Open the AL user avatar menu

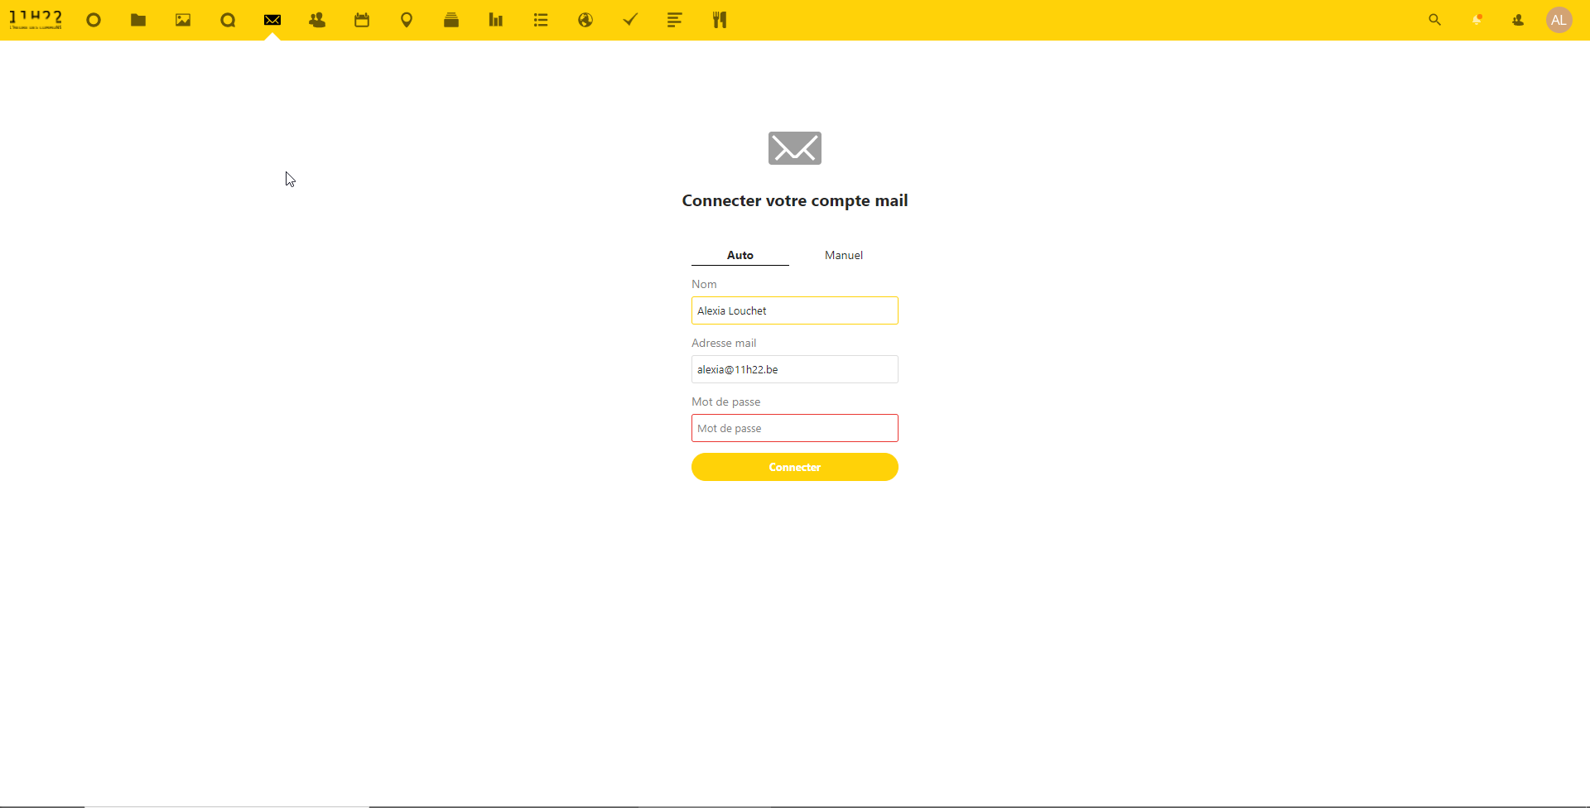[1559, 21]
